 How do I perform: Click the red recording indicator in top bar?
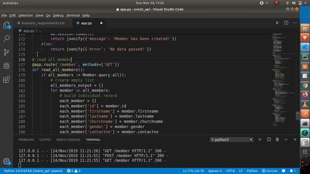(x=277, y=3)
